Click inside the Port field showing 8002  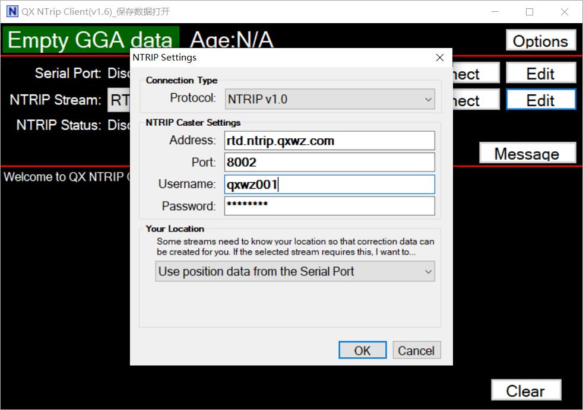pos(329,162)
